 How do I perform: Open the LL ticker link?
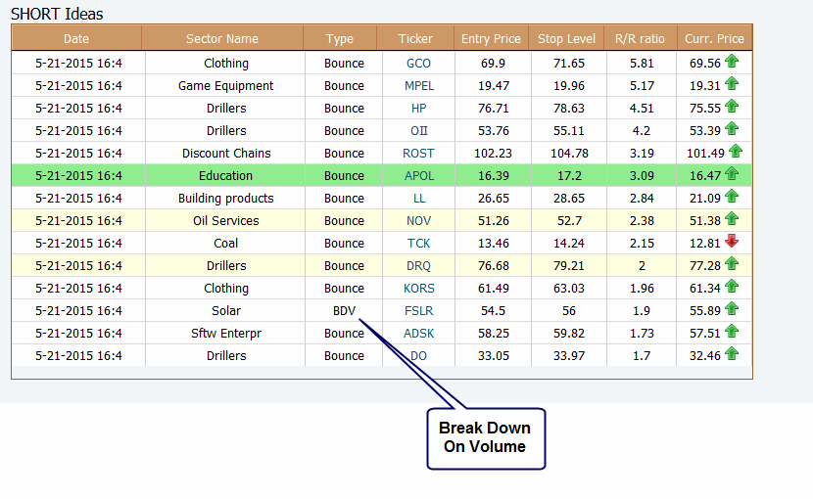419,199
